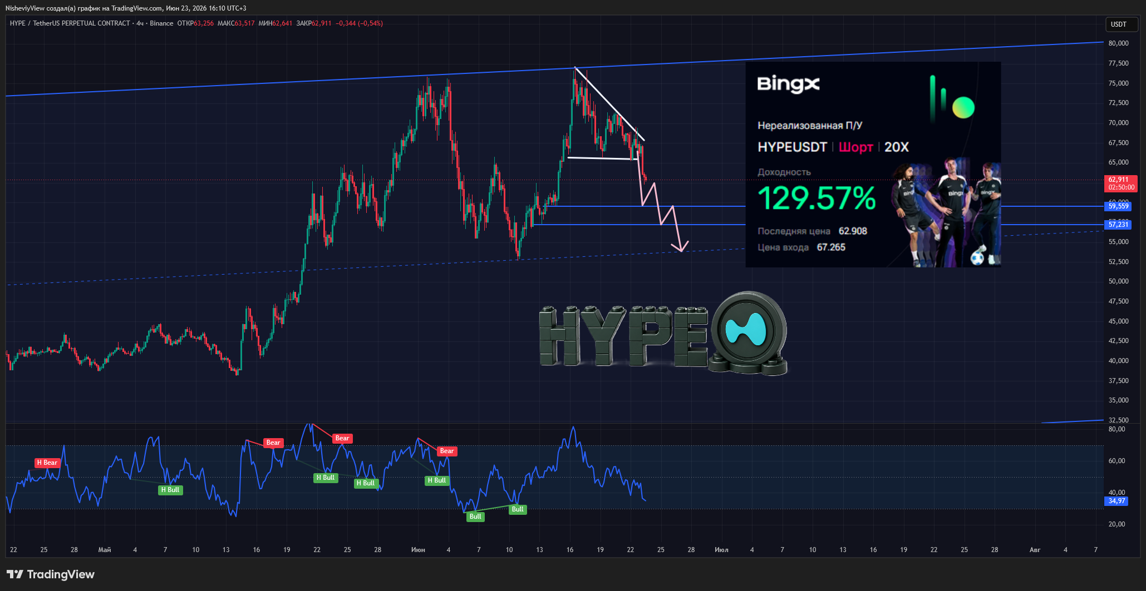Click the 20X leverage label
The width and height of the screenshot is (1146, 591).
[897, 147]
